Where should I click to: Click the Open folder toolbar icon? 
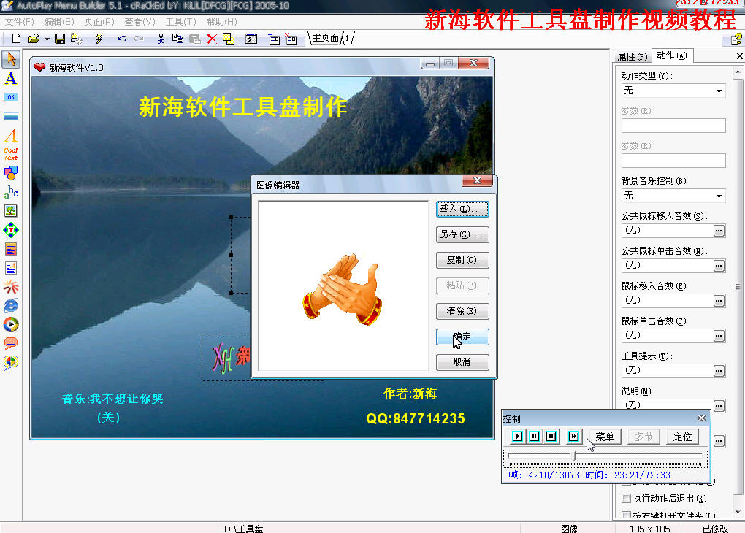click(34, 39)
